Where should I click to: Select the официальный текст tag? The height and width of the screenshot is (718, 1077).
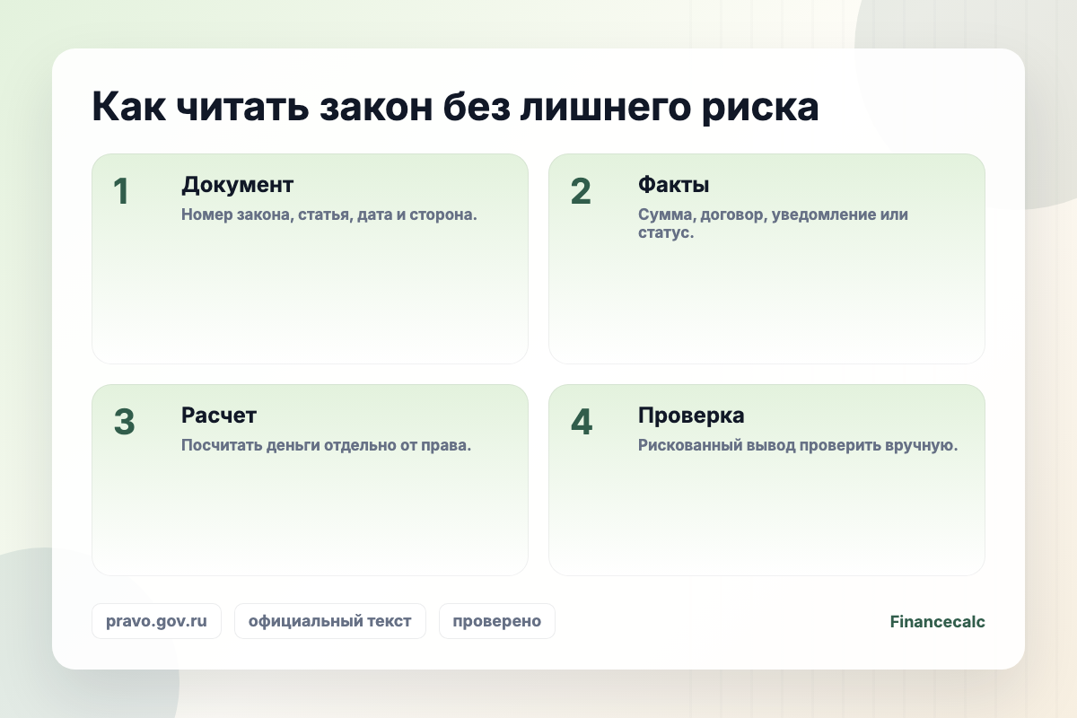point(330,621)
